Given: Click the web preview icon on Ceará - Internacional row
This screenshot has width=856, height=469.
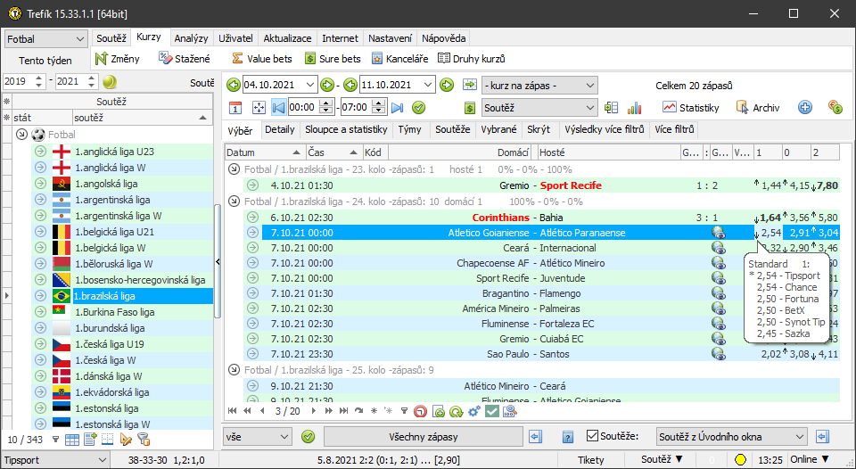Looking at the screenshot, I should click(x=719, y=248).
